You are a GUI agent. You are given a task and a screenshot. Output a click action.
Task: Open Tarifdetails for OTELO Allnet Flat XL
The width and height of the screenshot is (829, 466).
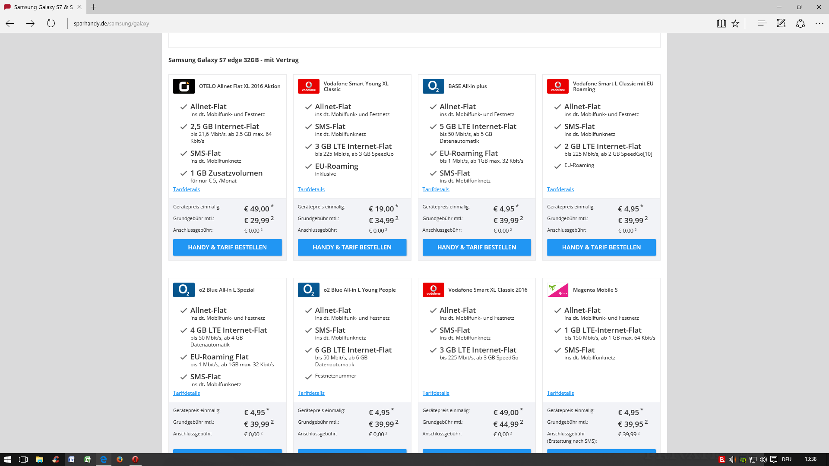[186, 189]
